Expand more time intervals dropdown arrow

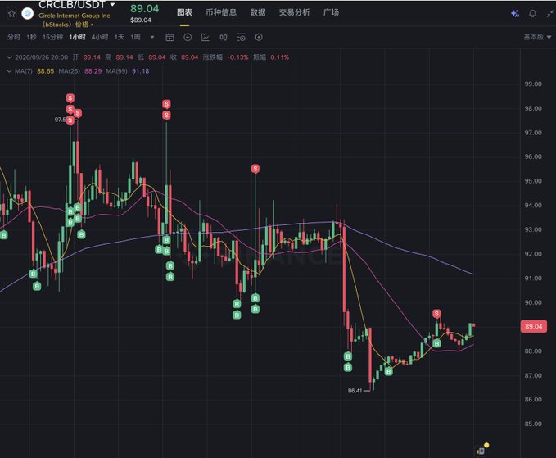(x=152, y=37)
